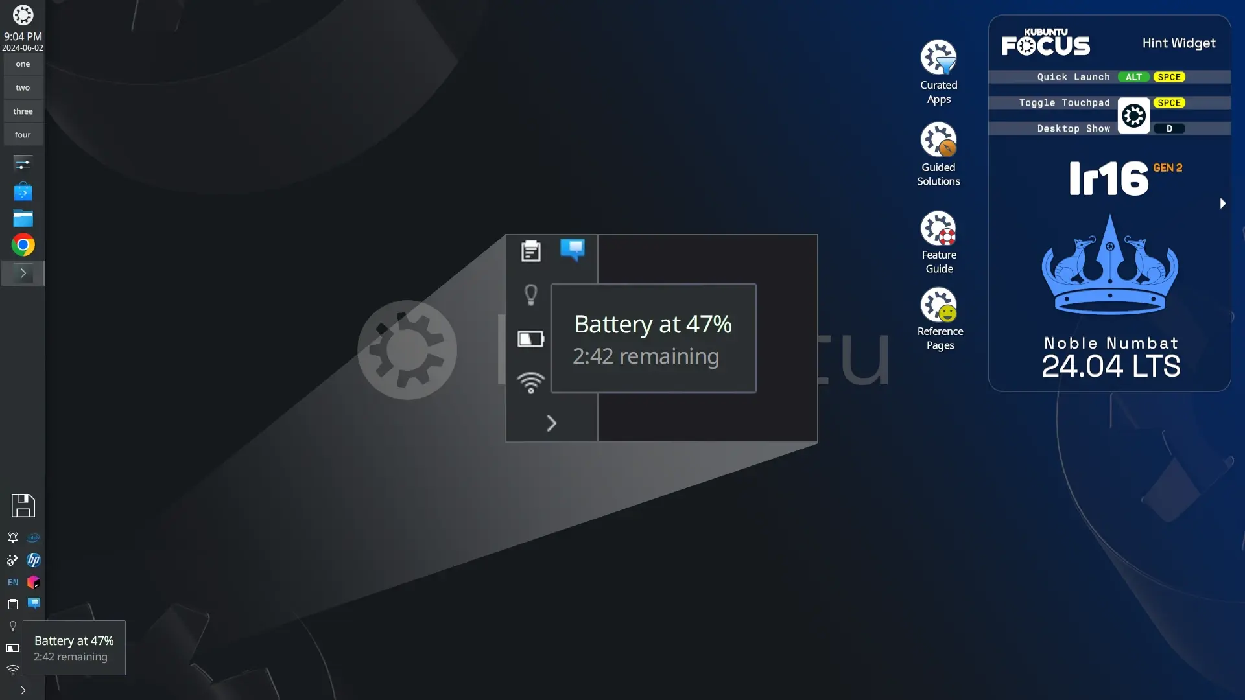Open the Feature Guide desktop icon

(938, 242)
